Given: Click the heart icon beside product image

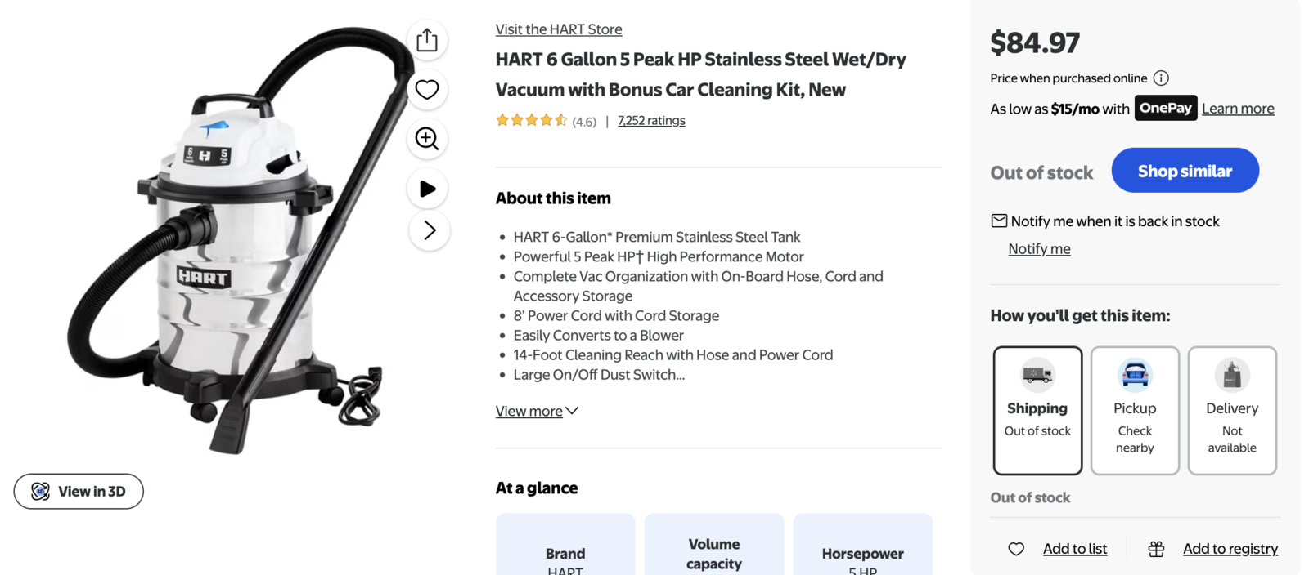Looking at the screenshot, I should point(427,89).
